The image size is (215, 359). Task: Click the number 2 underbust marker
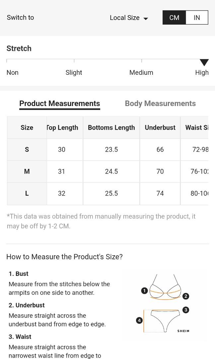coord(186,296)
